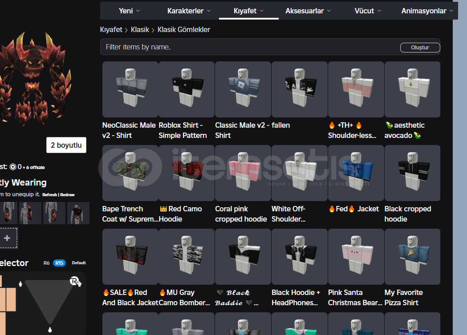Choose the Black Baddie shirt
This screenshot has width=467, height=335.
click(x=243, y=256)
